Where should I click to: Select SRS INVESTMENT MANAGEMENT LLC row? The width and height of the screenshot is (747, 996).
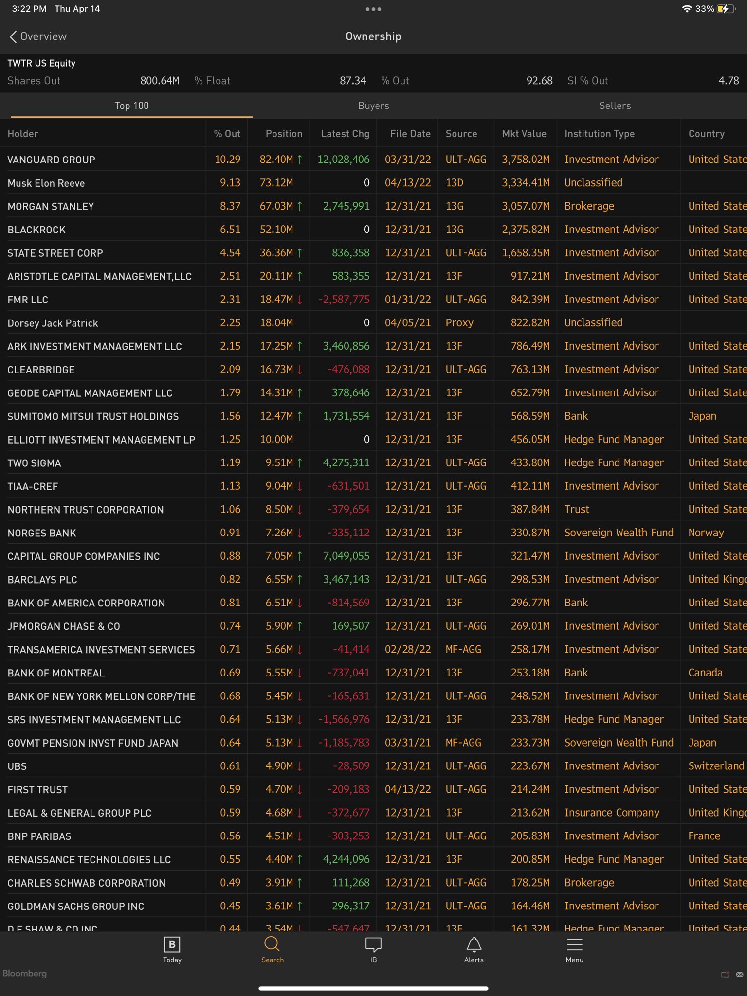pos(373,720)
